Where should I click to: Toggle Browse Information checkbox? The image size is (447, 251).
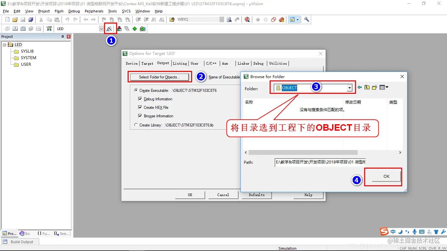(140, 116)
